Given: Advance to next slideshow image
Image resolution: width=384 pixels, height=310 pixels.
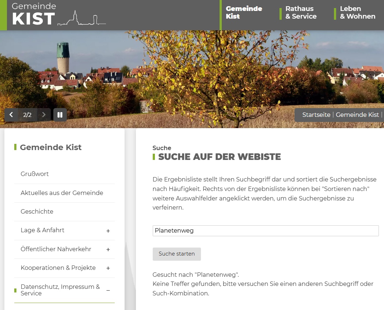Looking at the screenshot, I should tap(44, 115).
